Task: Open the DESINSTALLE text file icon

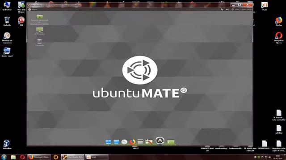Action: click(265, 145)
